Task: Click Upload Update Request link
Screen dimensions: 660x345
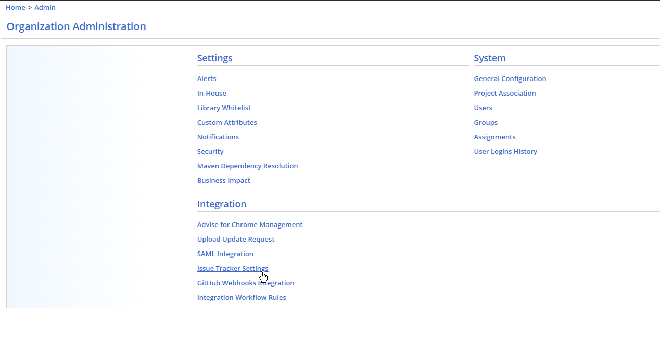Action: (x=235, y=240)
